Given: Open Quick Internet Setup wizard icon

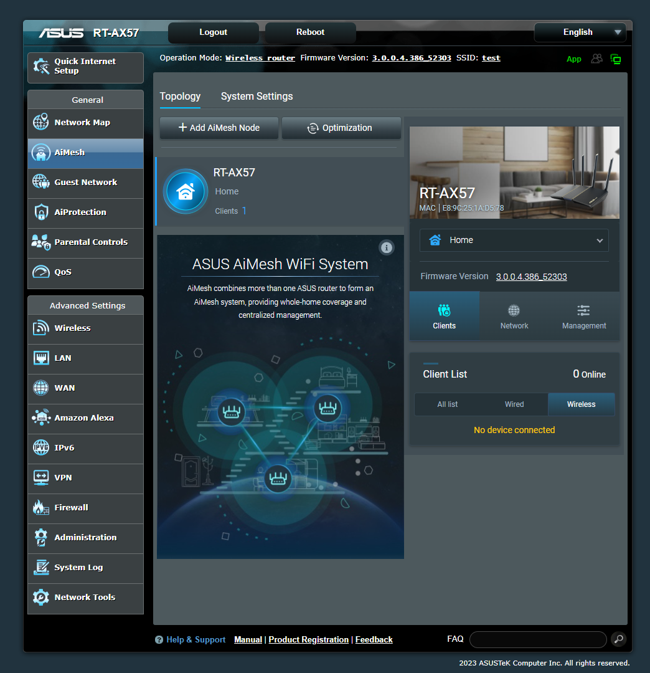Looking at the screenshot, I should (x=41, y=66).
